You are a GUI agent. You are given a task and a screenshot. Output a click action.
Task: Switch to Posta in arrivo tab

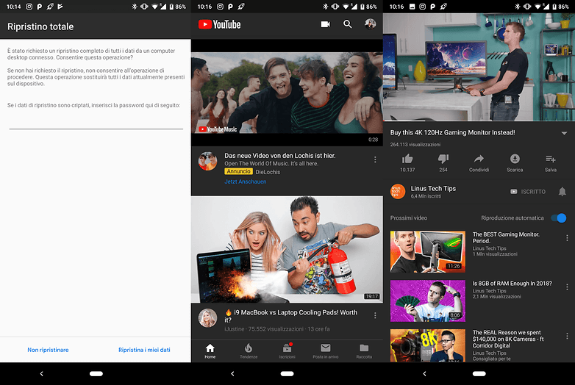tap(326, 351)
